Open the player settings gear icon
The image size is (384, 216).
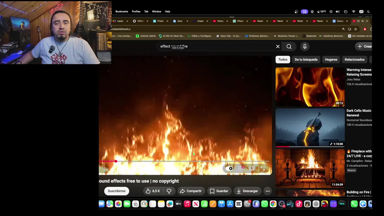[x=240, y=168]
